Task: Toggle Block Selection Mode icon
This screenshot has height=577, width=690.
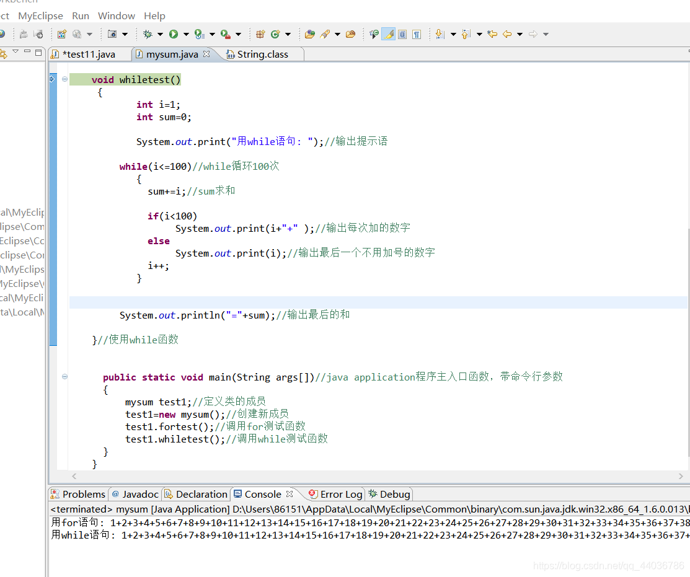Action: [402, 34]
